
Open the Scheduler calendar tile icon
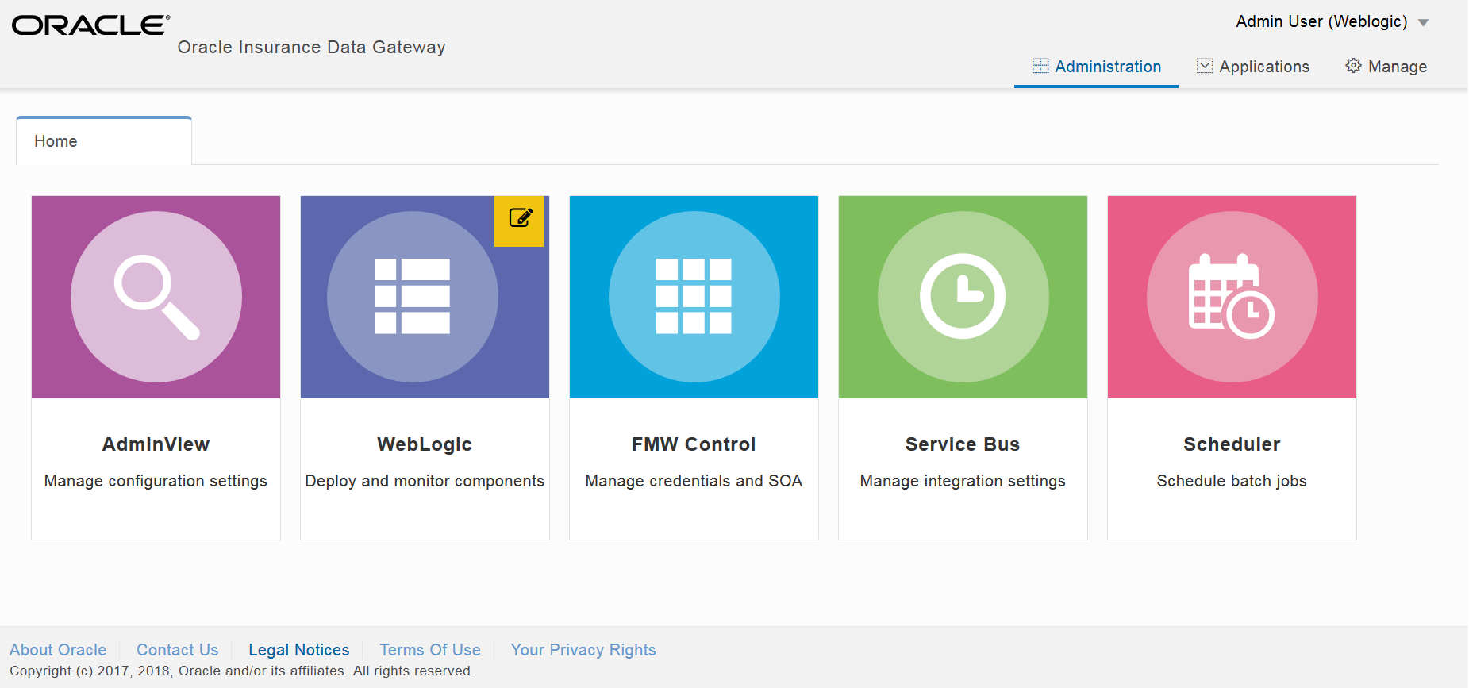[1232, 297]
